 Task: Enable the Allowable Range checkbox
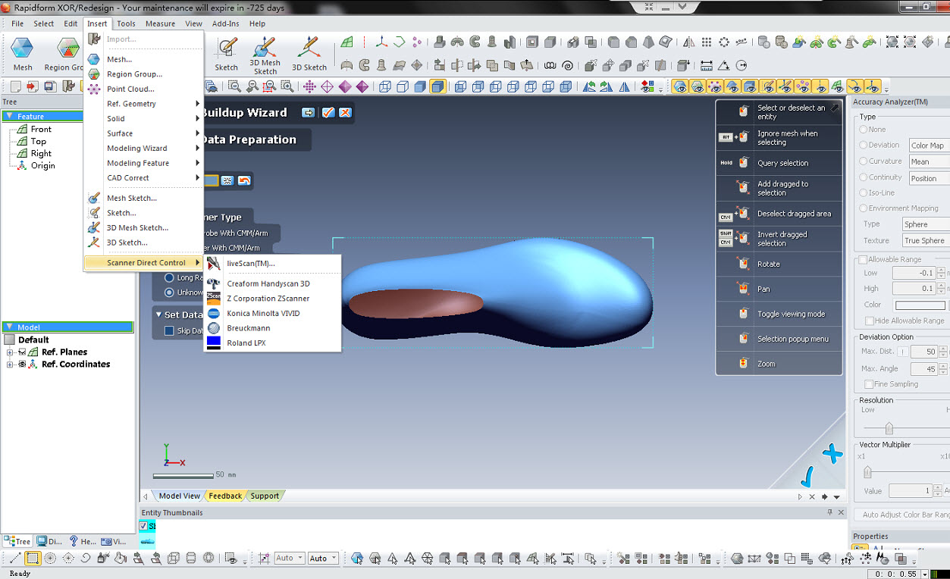864,260
